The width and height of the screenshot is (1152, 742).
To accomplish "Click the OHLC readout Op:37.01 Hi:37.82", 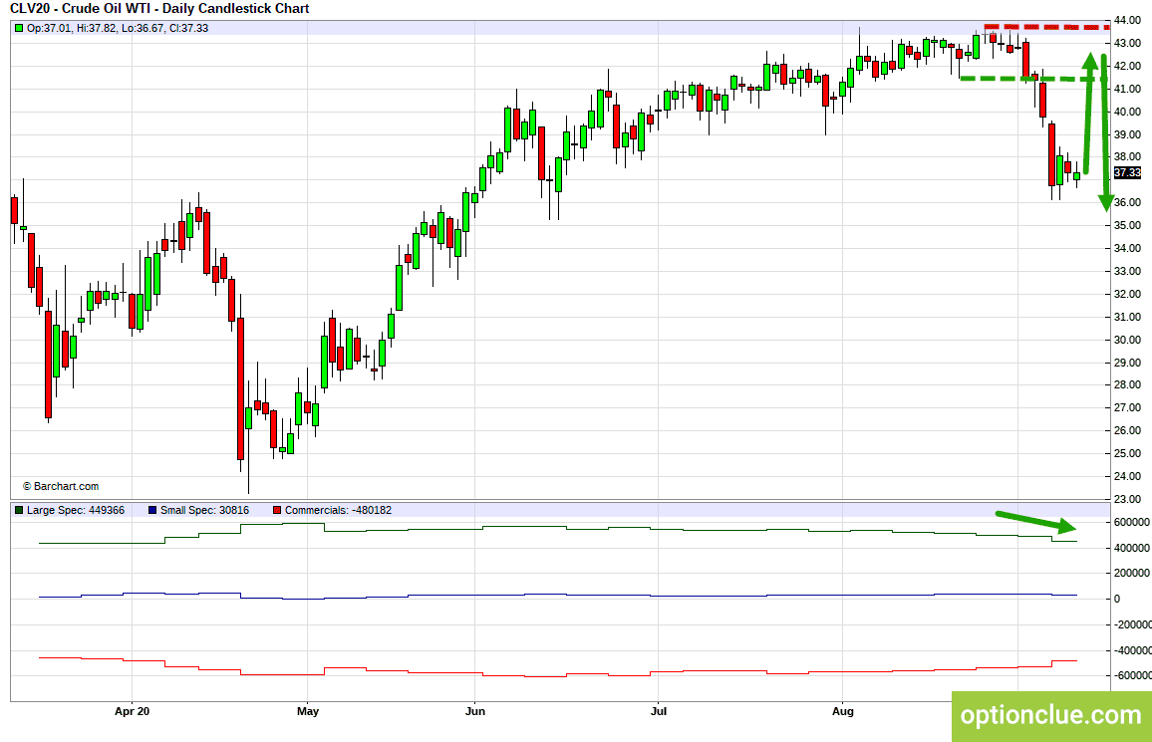I will point(118,29).
